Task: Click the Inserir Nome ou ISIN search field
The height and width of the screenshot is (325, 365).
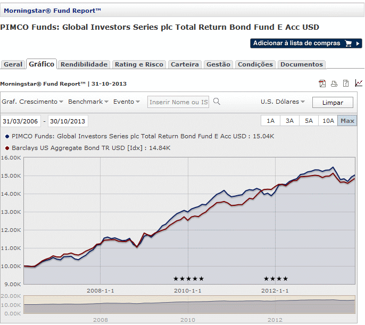Action: pyautogui.click(x=178, y=102)
